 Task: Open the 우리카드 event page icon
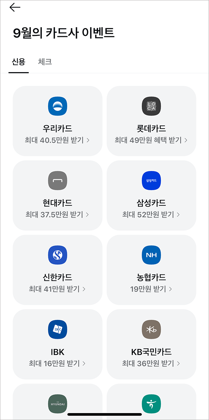point(57,106)
